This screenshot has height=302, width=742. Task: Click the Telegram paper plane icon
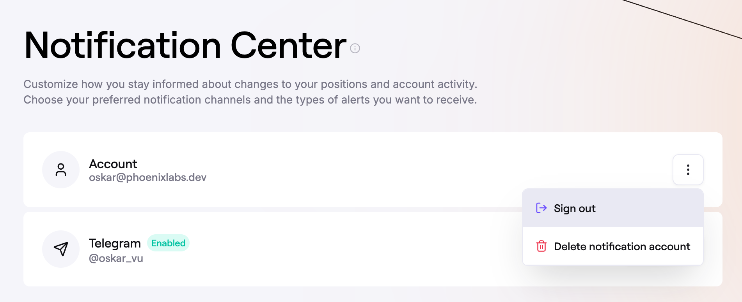click(61, 249)
